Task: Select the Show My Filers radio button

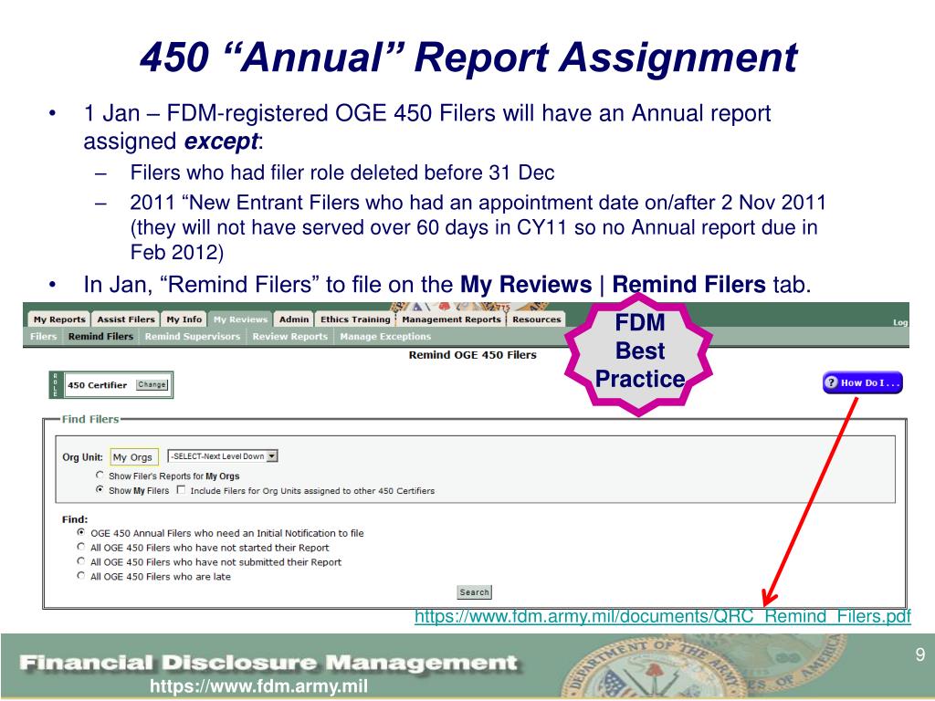Action: [x=100, y=490]
